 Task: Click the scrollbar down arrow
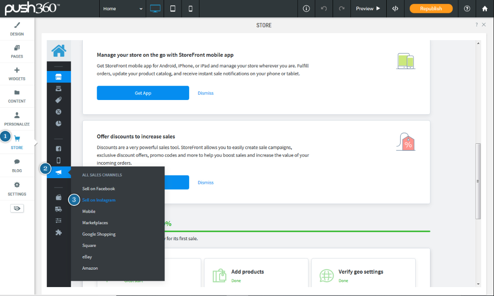point(478,284)
